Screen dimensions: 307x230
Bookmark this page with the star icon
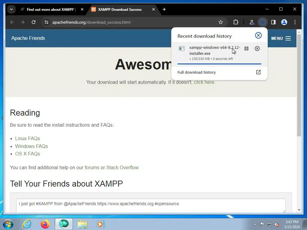[221, 22]
